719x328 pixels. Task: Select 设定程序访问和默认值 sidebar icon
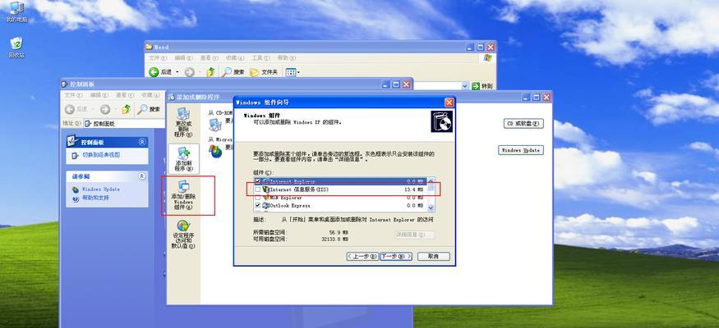pyautogui.click(x=183, y=235)
